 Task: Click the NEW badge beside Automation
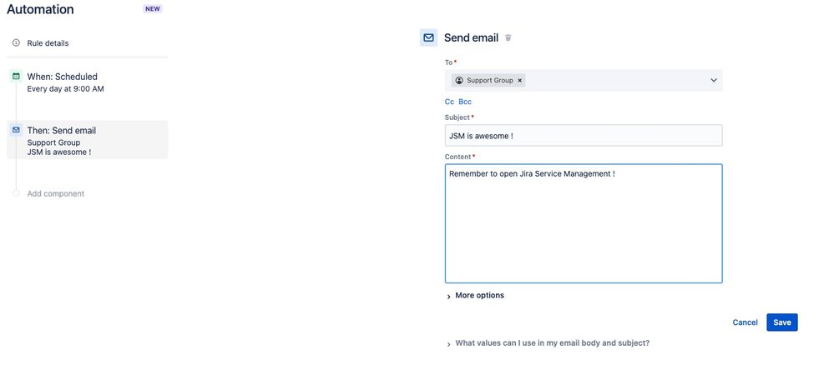pos(153,9)
